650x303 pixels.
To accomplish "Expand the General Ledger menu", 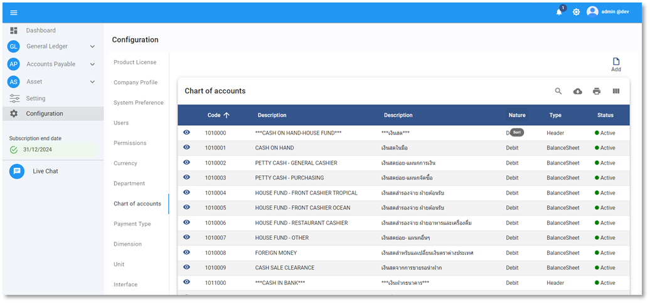I will tap(92, 46).
